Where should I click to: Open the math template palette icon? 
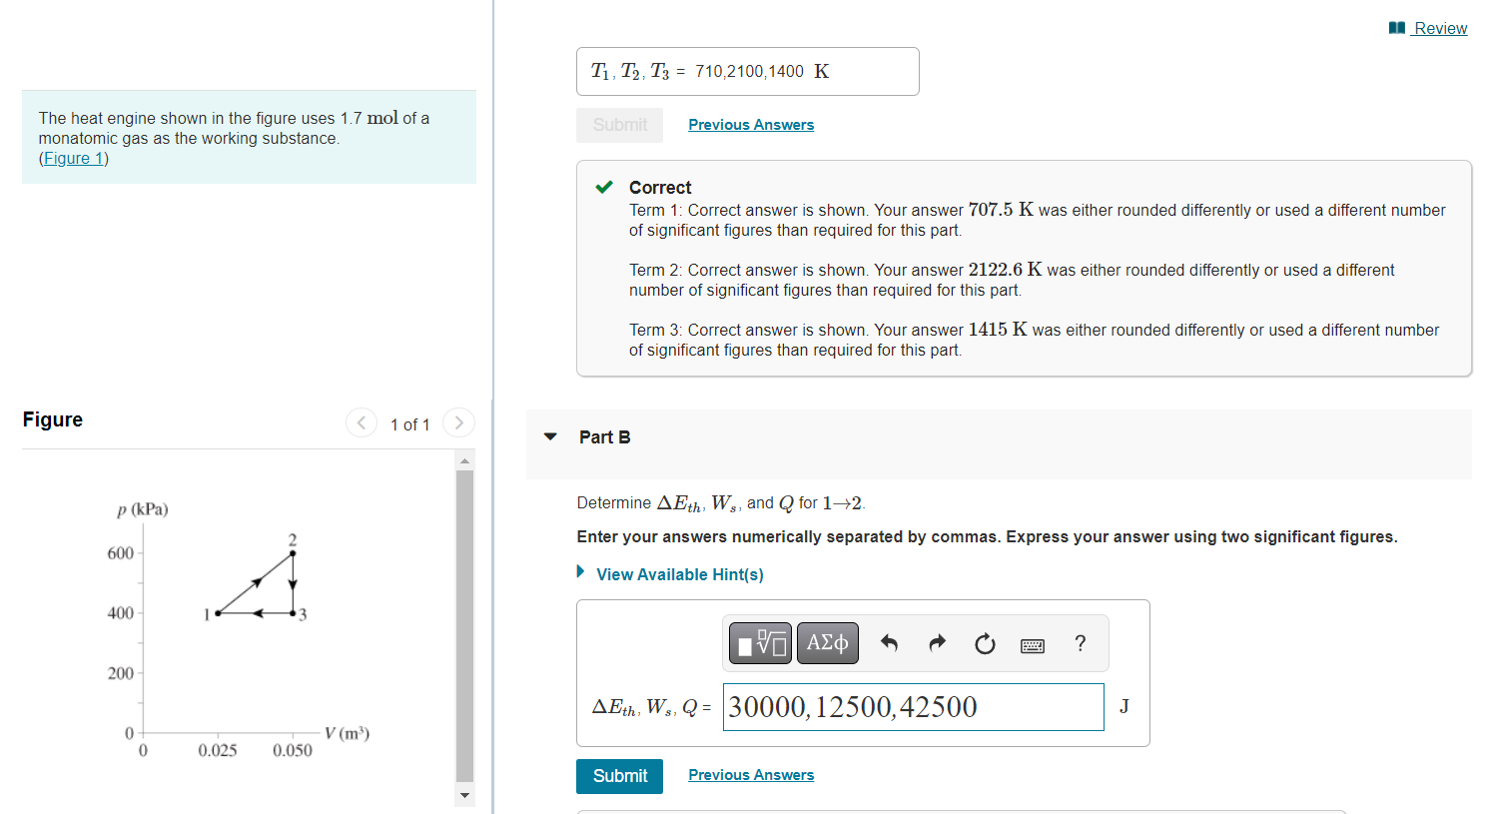(x=760, y=642)
